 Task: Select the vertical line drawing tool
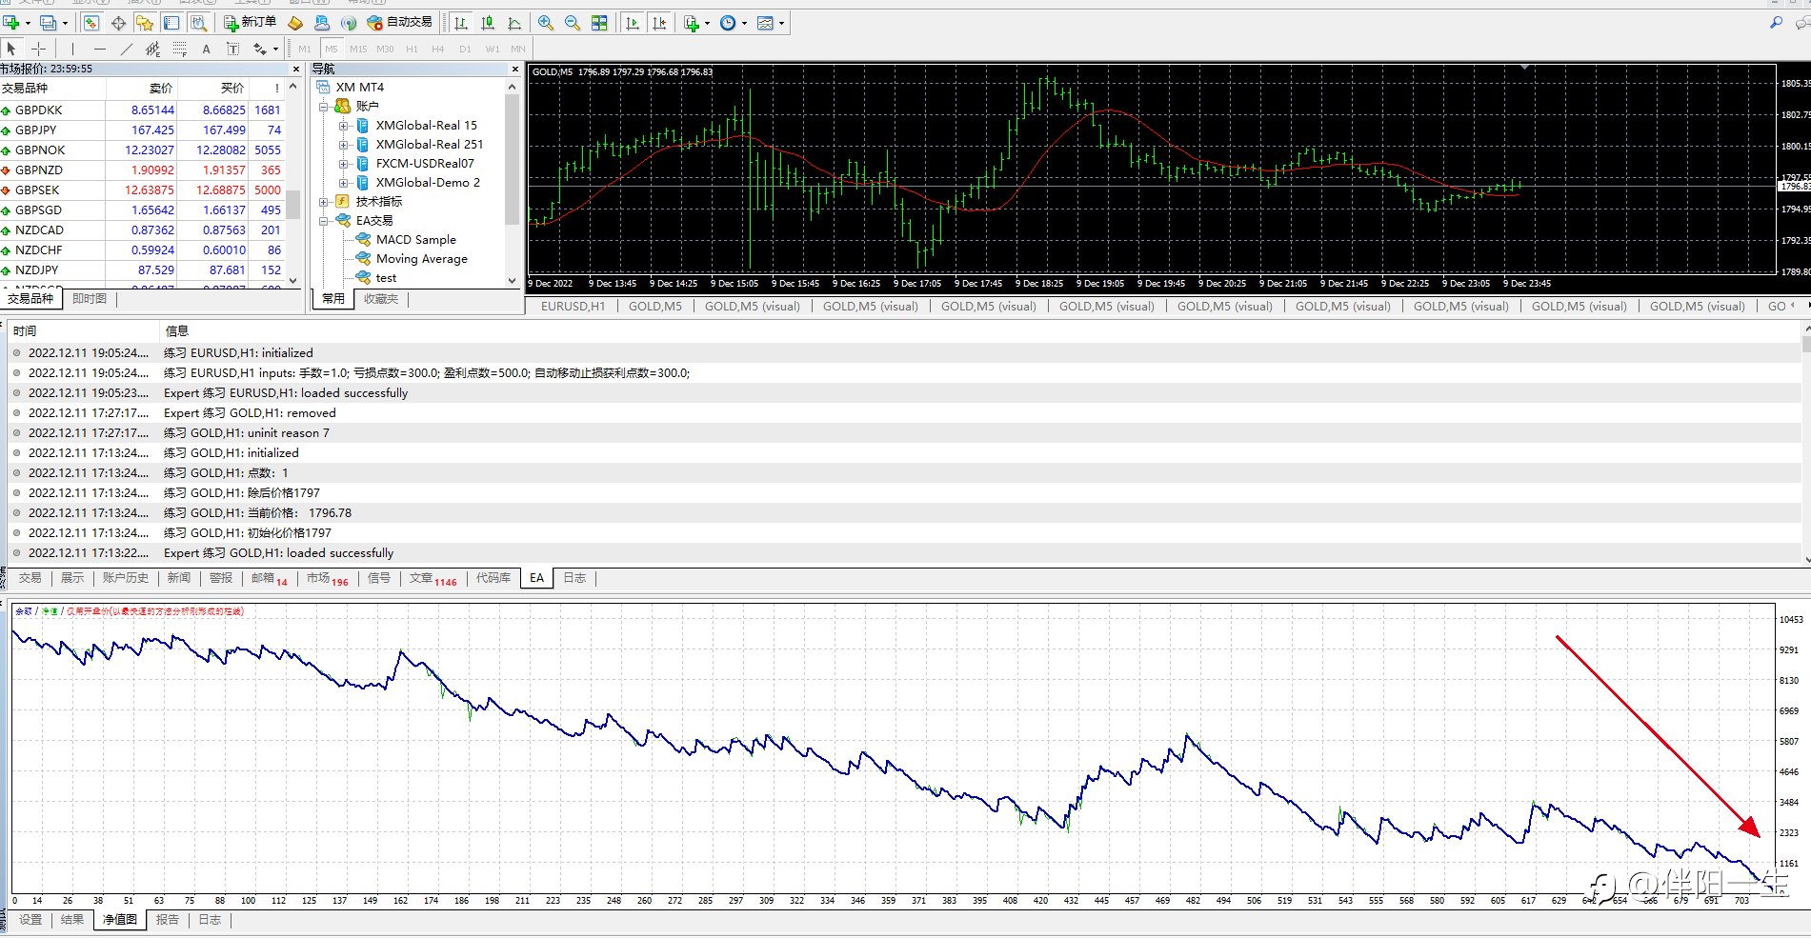point(72,49)
